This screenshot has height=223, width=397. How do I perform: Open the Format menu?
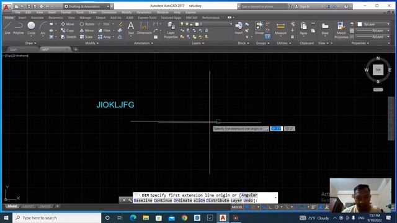click(x=66, y=12)
